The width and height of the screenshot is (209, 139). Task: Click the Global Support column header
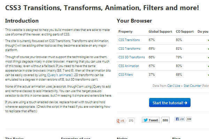click(160, 31)
